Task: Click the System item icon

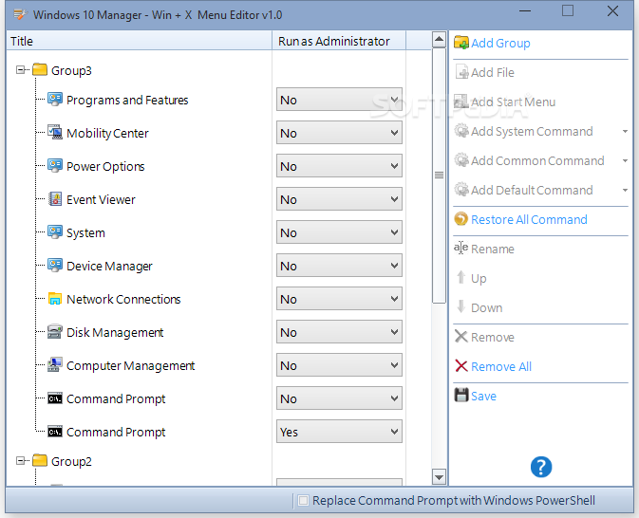Action: point(55,232)
